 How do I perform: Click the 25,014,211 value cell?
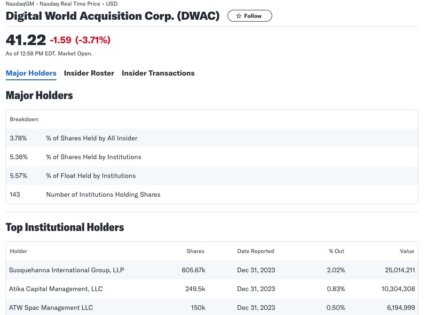pyautogui.click(x=400, y=270)
